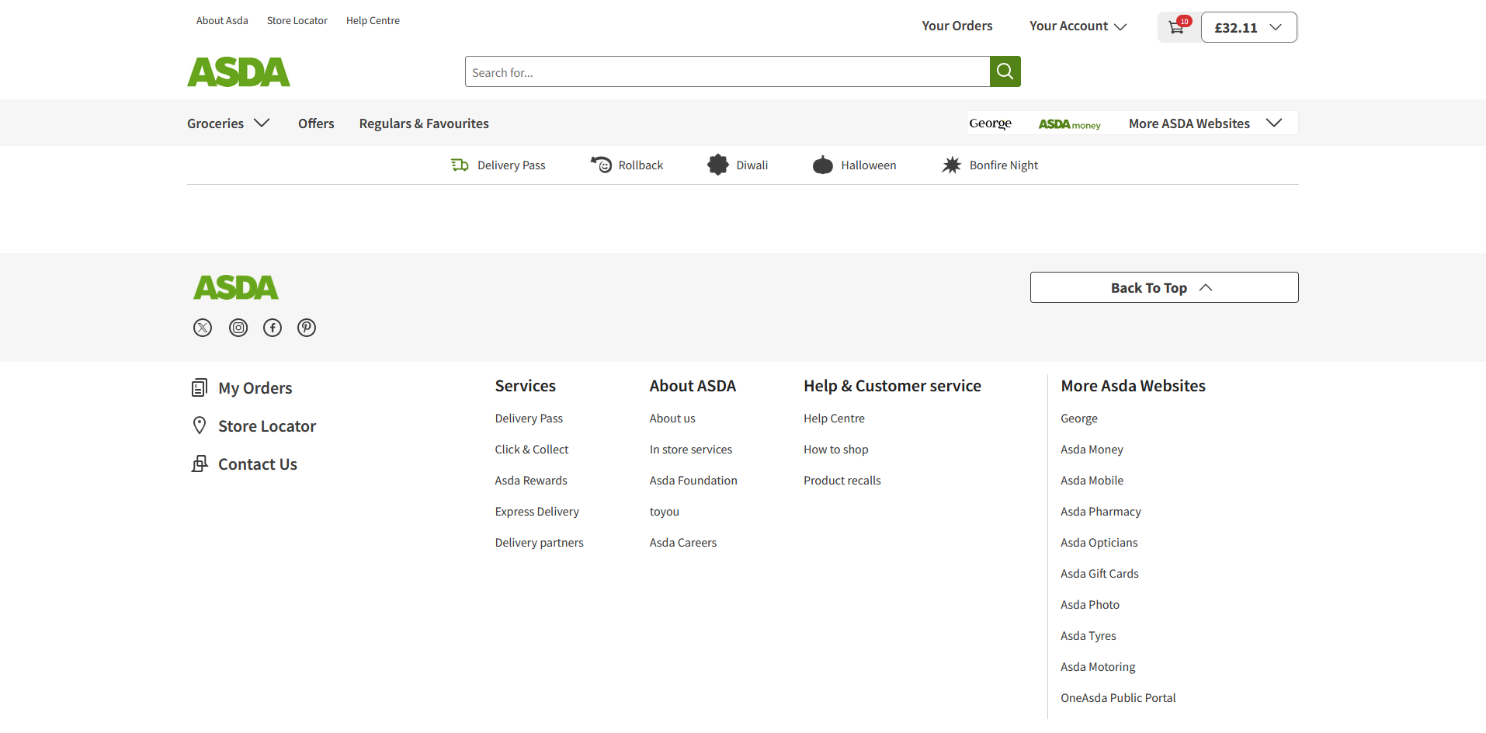1486x733 pixels.
Task: Click the ASDA logo in header
Action: [238, 72]
